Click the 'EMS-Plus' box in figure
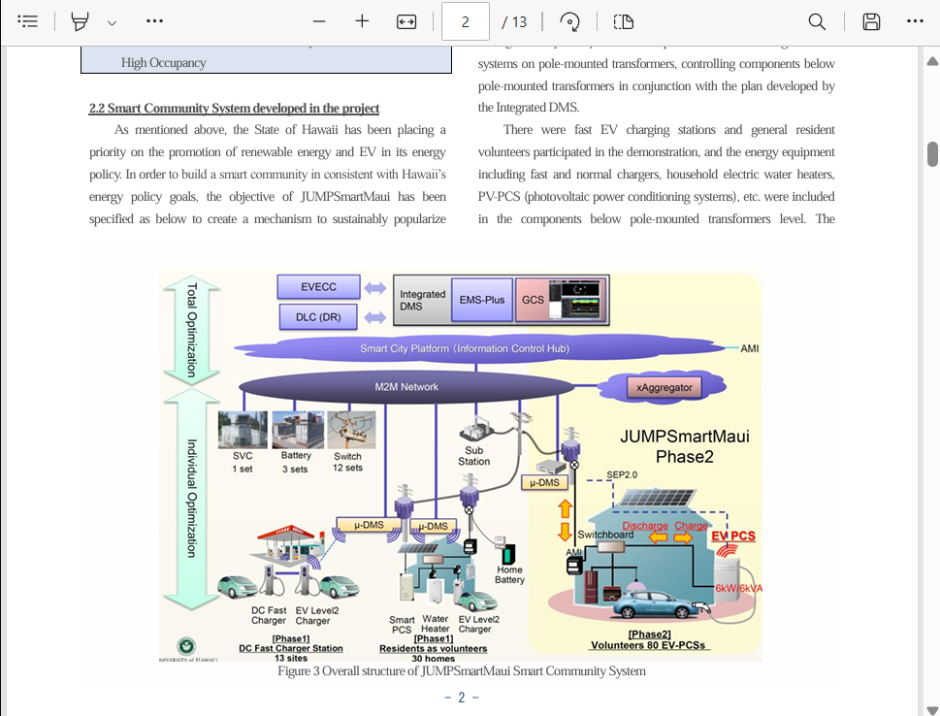 click(x=481, y=300)
